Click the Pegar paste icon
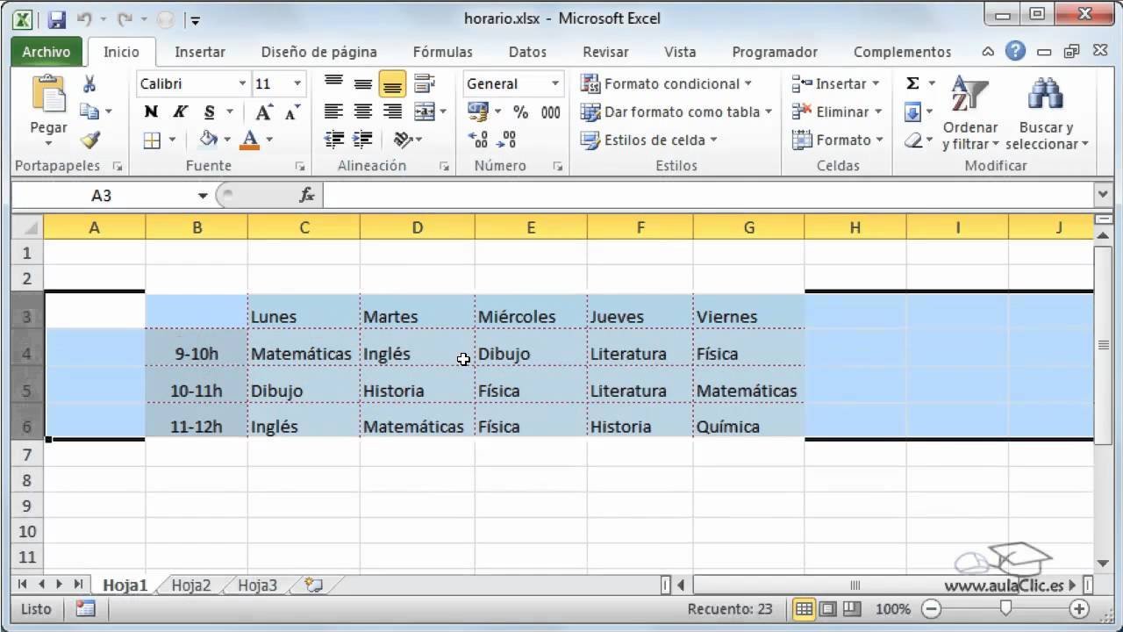 (48, 97)
